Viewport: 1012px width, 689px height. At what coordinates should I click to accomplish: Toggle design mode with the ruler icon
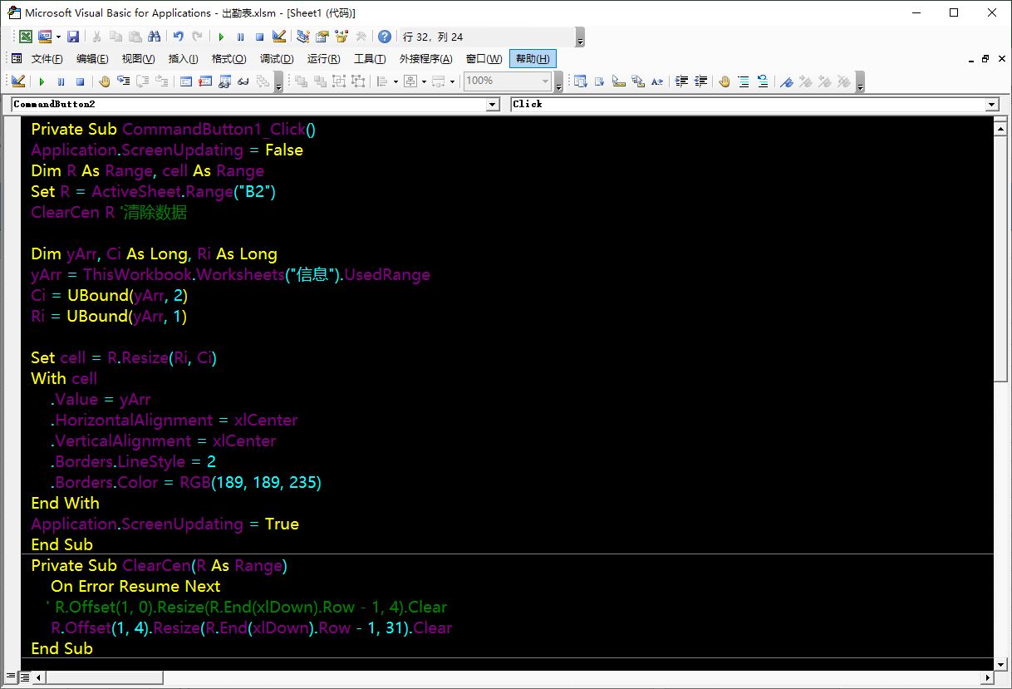pos(279,37)
